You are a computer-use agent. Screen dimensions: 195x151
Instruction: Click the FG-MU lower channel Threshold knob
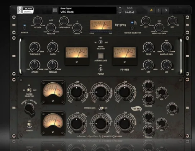[100, 124]
